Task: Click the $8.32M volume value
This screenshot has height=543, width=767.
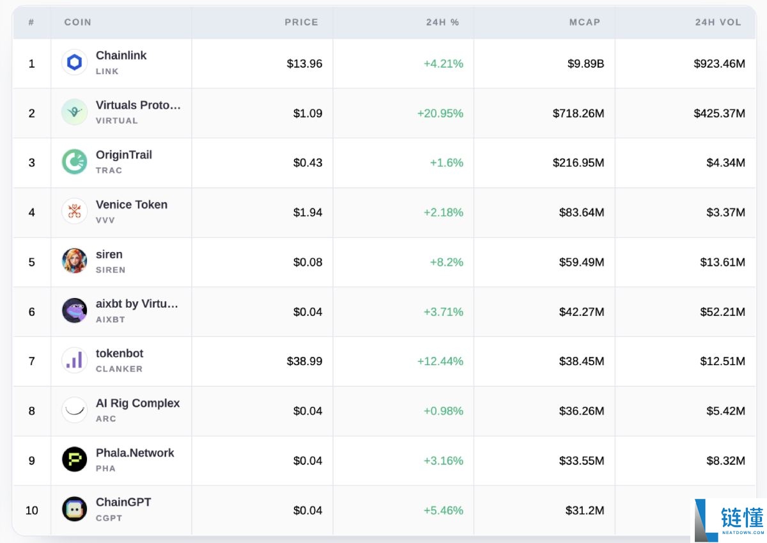Action: (x=726, y=461)
